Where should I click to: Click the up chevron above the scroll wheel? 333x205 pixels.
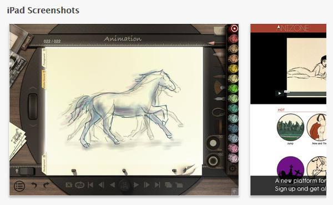33,88
